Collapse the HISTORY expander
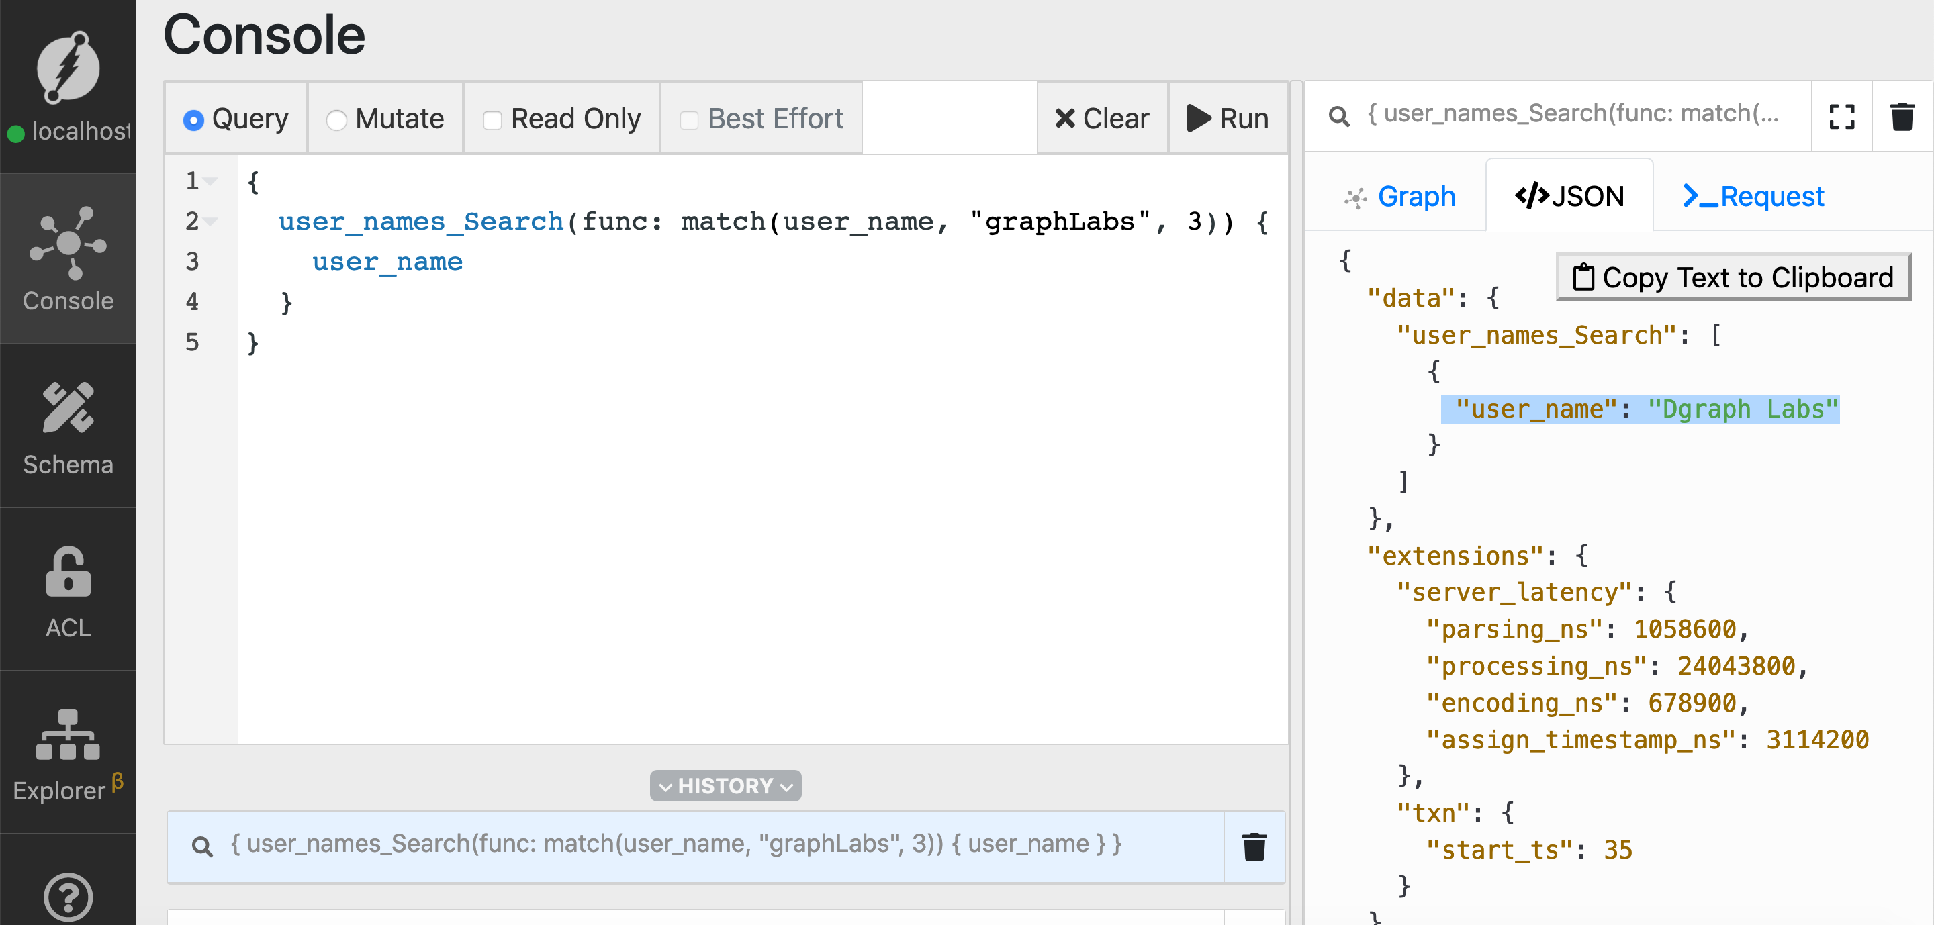The image size is (1934, 925). [725, 785]
